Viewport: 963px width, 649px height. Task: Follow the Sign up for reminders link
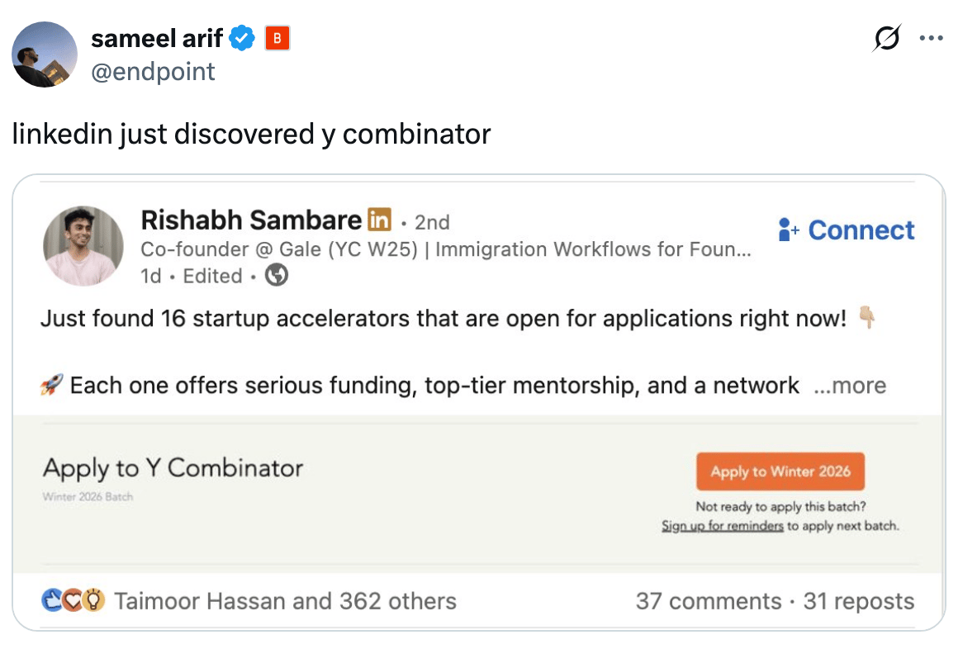point(722,526)
